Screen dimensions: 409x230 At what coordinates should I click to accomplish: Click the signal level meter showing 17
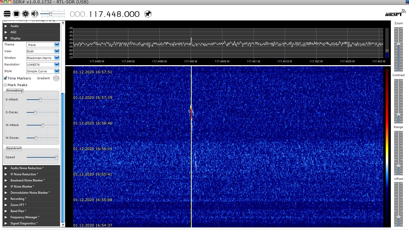tap(387, 43)
